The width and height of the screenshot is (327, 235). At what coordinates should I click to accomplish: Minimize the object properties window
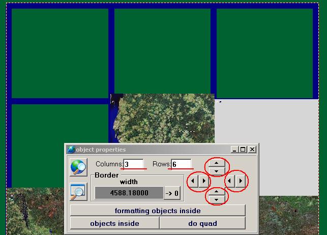[x=234, y=150]
